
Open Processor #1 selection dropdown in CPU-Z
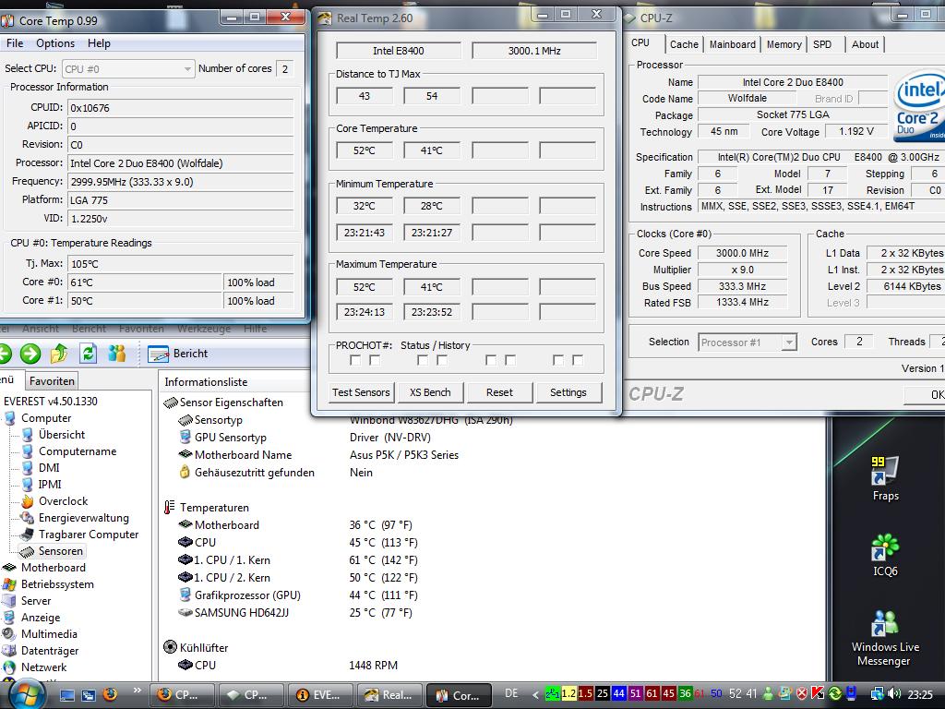pos(748,342)
